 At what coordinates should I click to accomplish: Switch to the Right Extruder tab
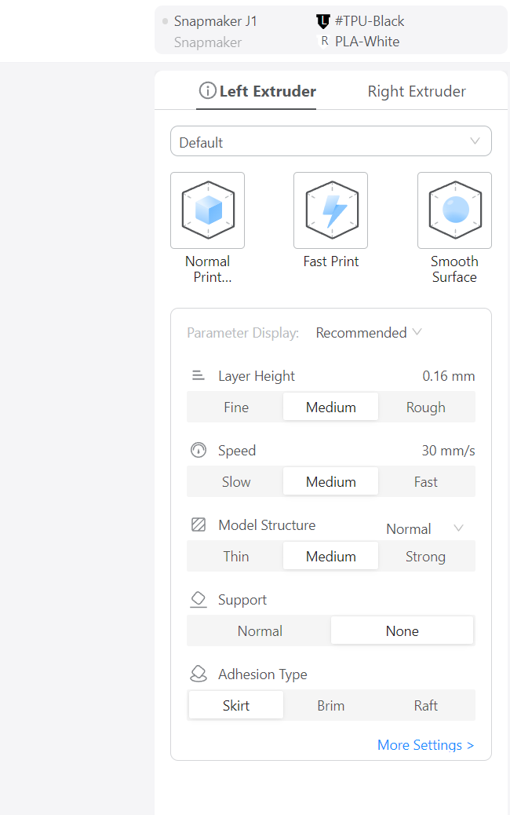click(x=416, y=90)
